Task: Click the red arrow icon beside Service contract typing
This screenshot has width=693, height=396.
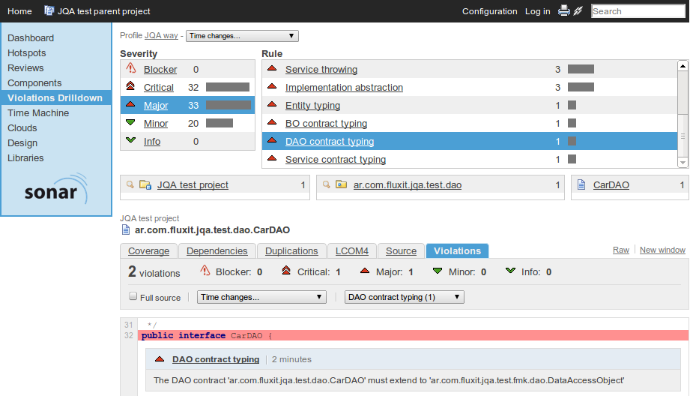Action: [x=272, y=158]
